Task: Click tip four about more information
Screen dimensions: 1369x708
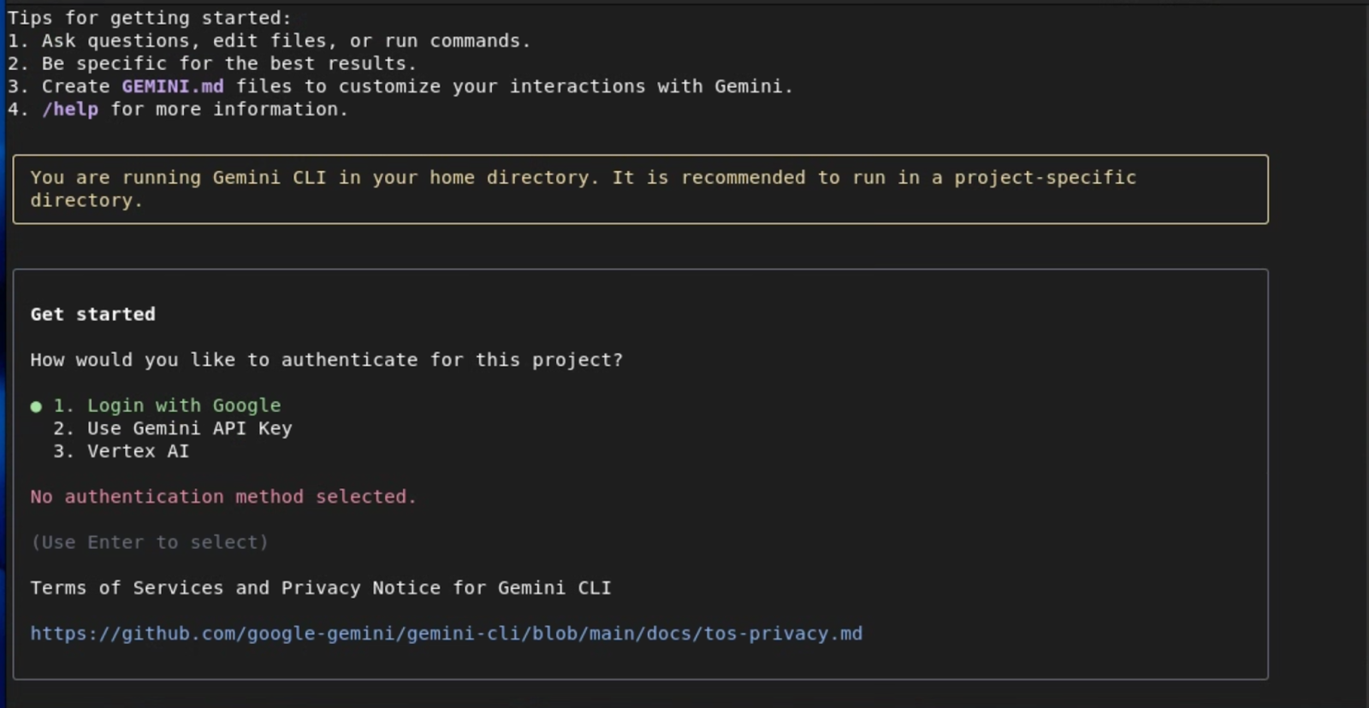Action: [195, 109]
